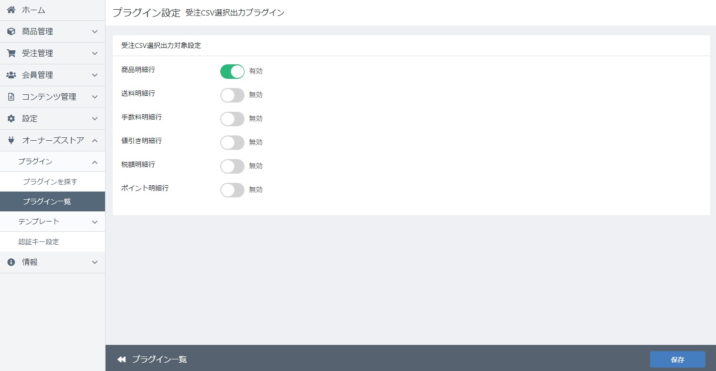Disable the 商品明細行 toggle

[232, 71]
